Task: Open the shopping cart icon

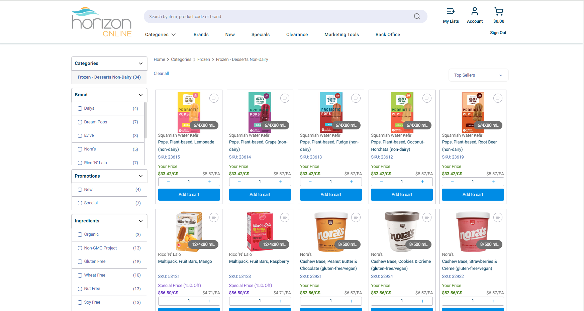Action: [x=499, y=11]
